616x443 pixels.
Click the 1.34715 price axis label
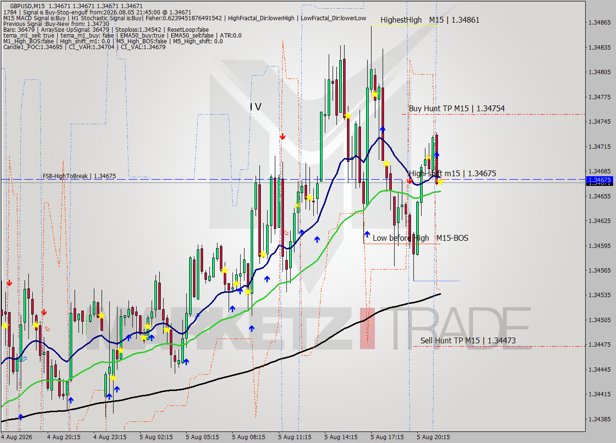pyautogui.click(x=599, y=146)
